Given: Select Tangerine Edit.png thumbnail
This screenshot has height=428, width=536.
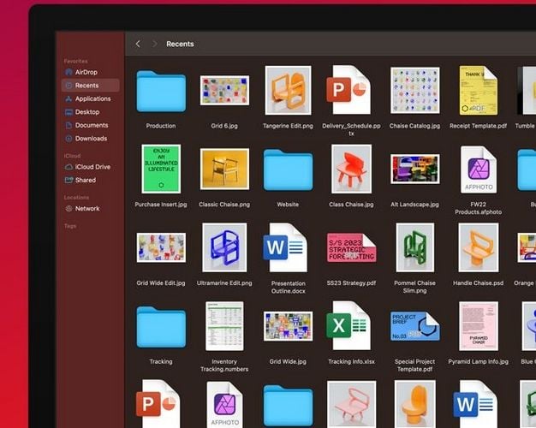Looking at the screenshot, I should tap(288, 90).
